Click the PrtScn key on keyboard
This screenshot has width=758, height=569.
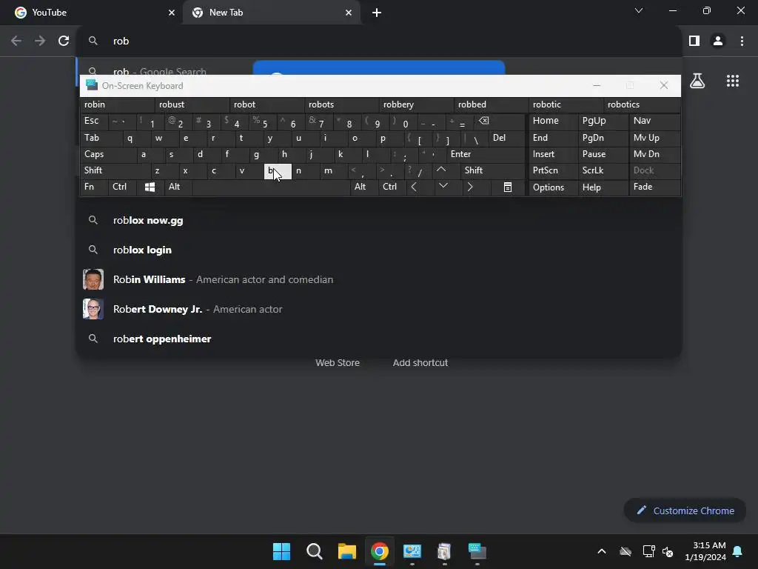tap(554, 170)
